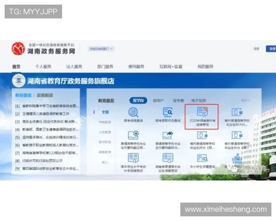This screenshot has height=221, width=276.
Task: Click the 教育服务 panel heading
Action: coord(106,101)
